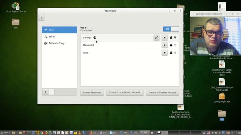Click Connect to a Hidden Network
Image resolution: width=241 pixels, height=135 pixels.
coord(125,93)
